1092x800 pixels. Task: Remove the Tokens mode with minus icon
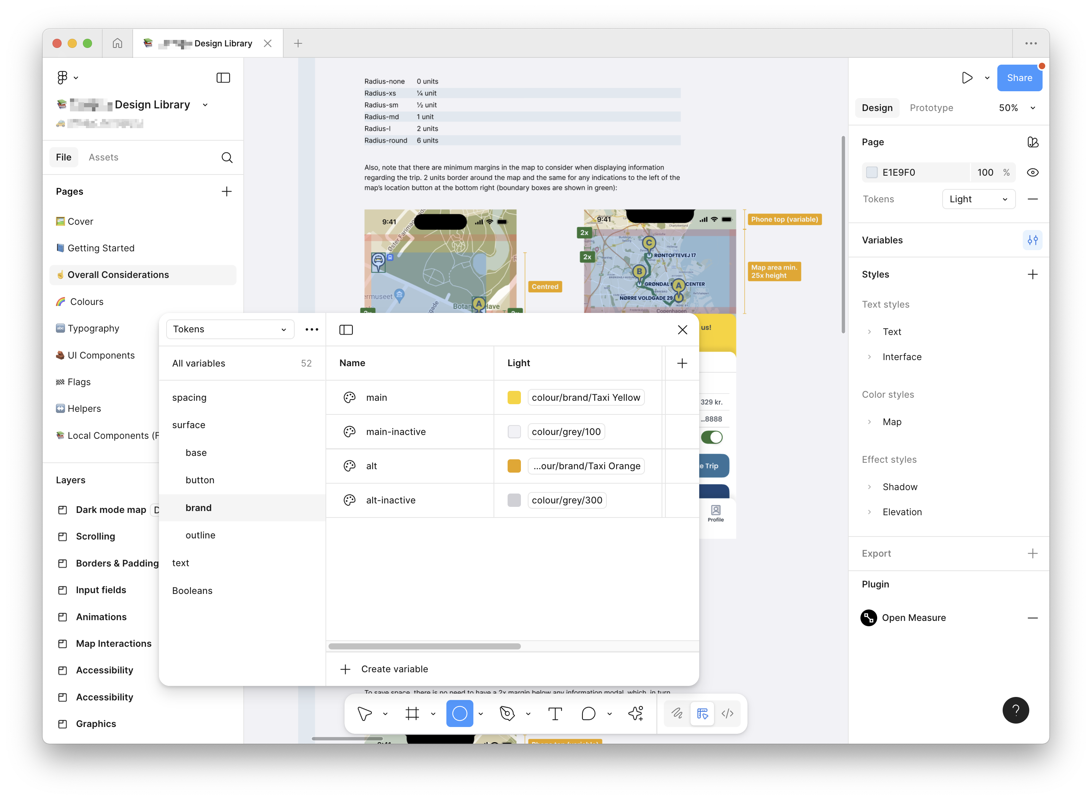tap(1032, 199)
